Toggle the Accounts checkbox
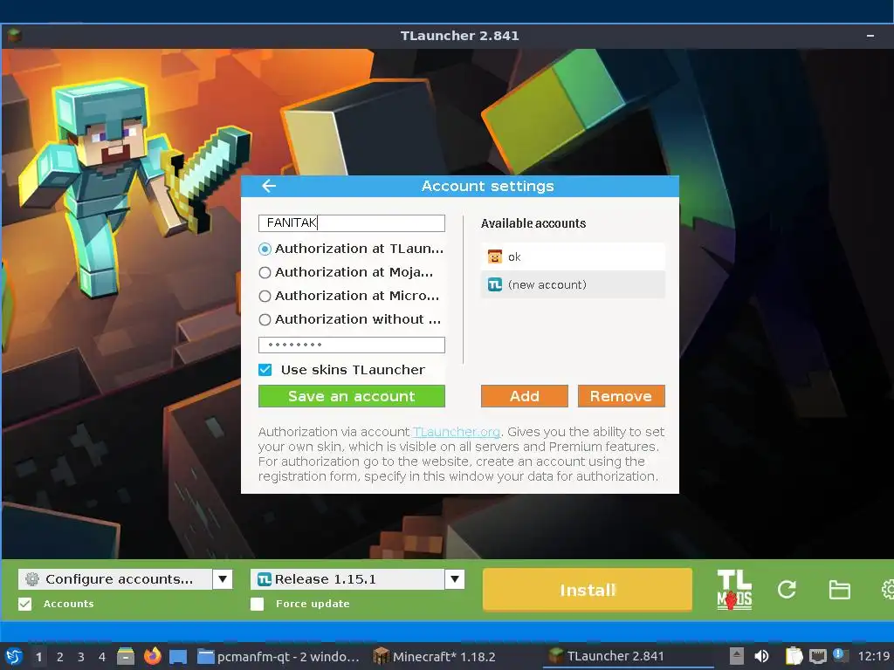Image resolution: width=894 pixels, height=670 pixels. click(24, 604)
